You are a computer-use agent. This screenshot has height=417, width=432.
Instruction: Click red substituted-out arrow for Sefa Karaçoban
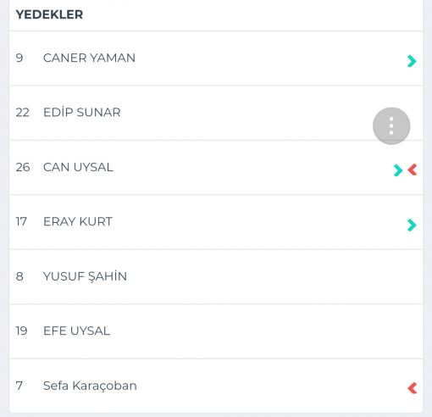pyautogui.click(x=413, y=388)
